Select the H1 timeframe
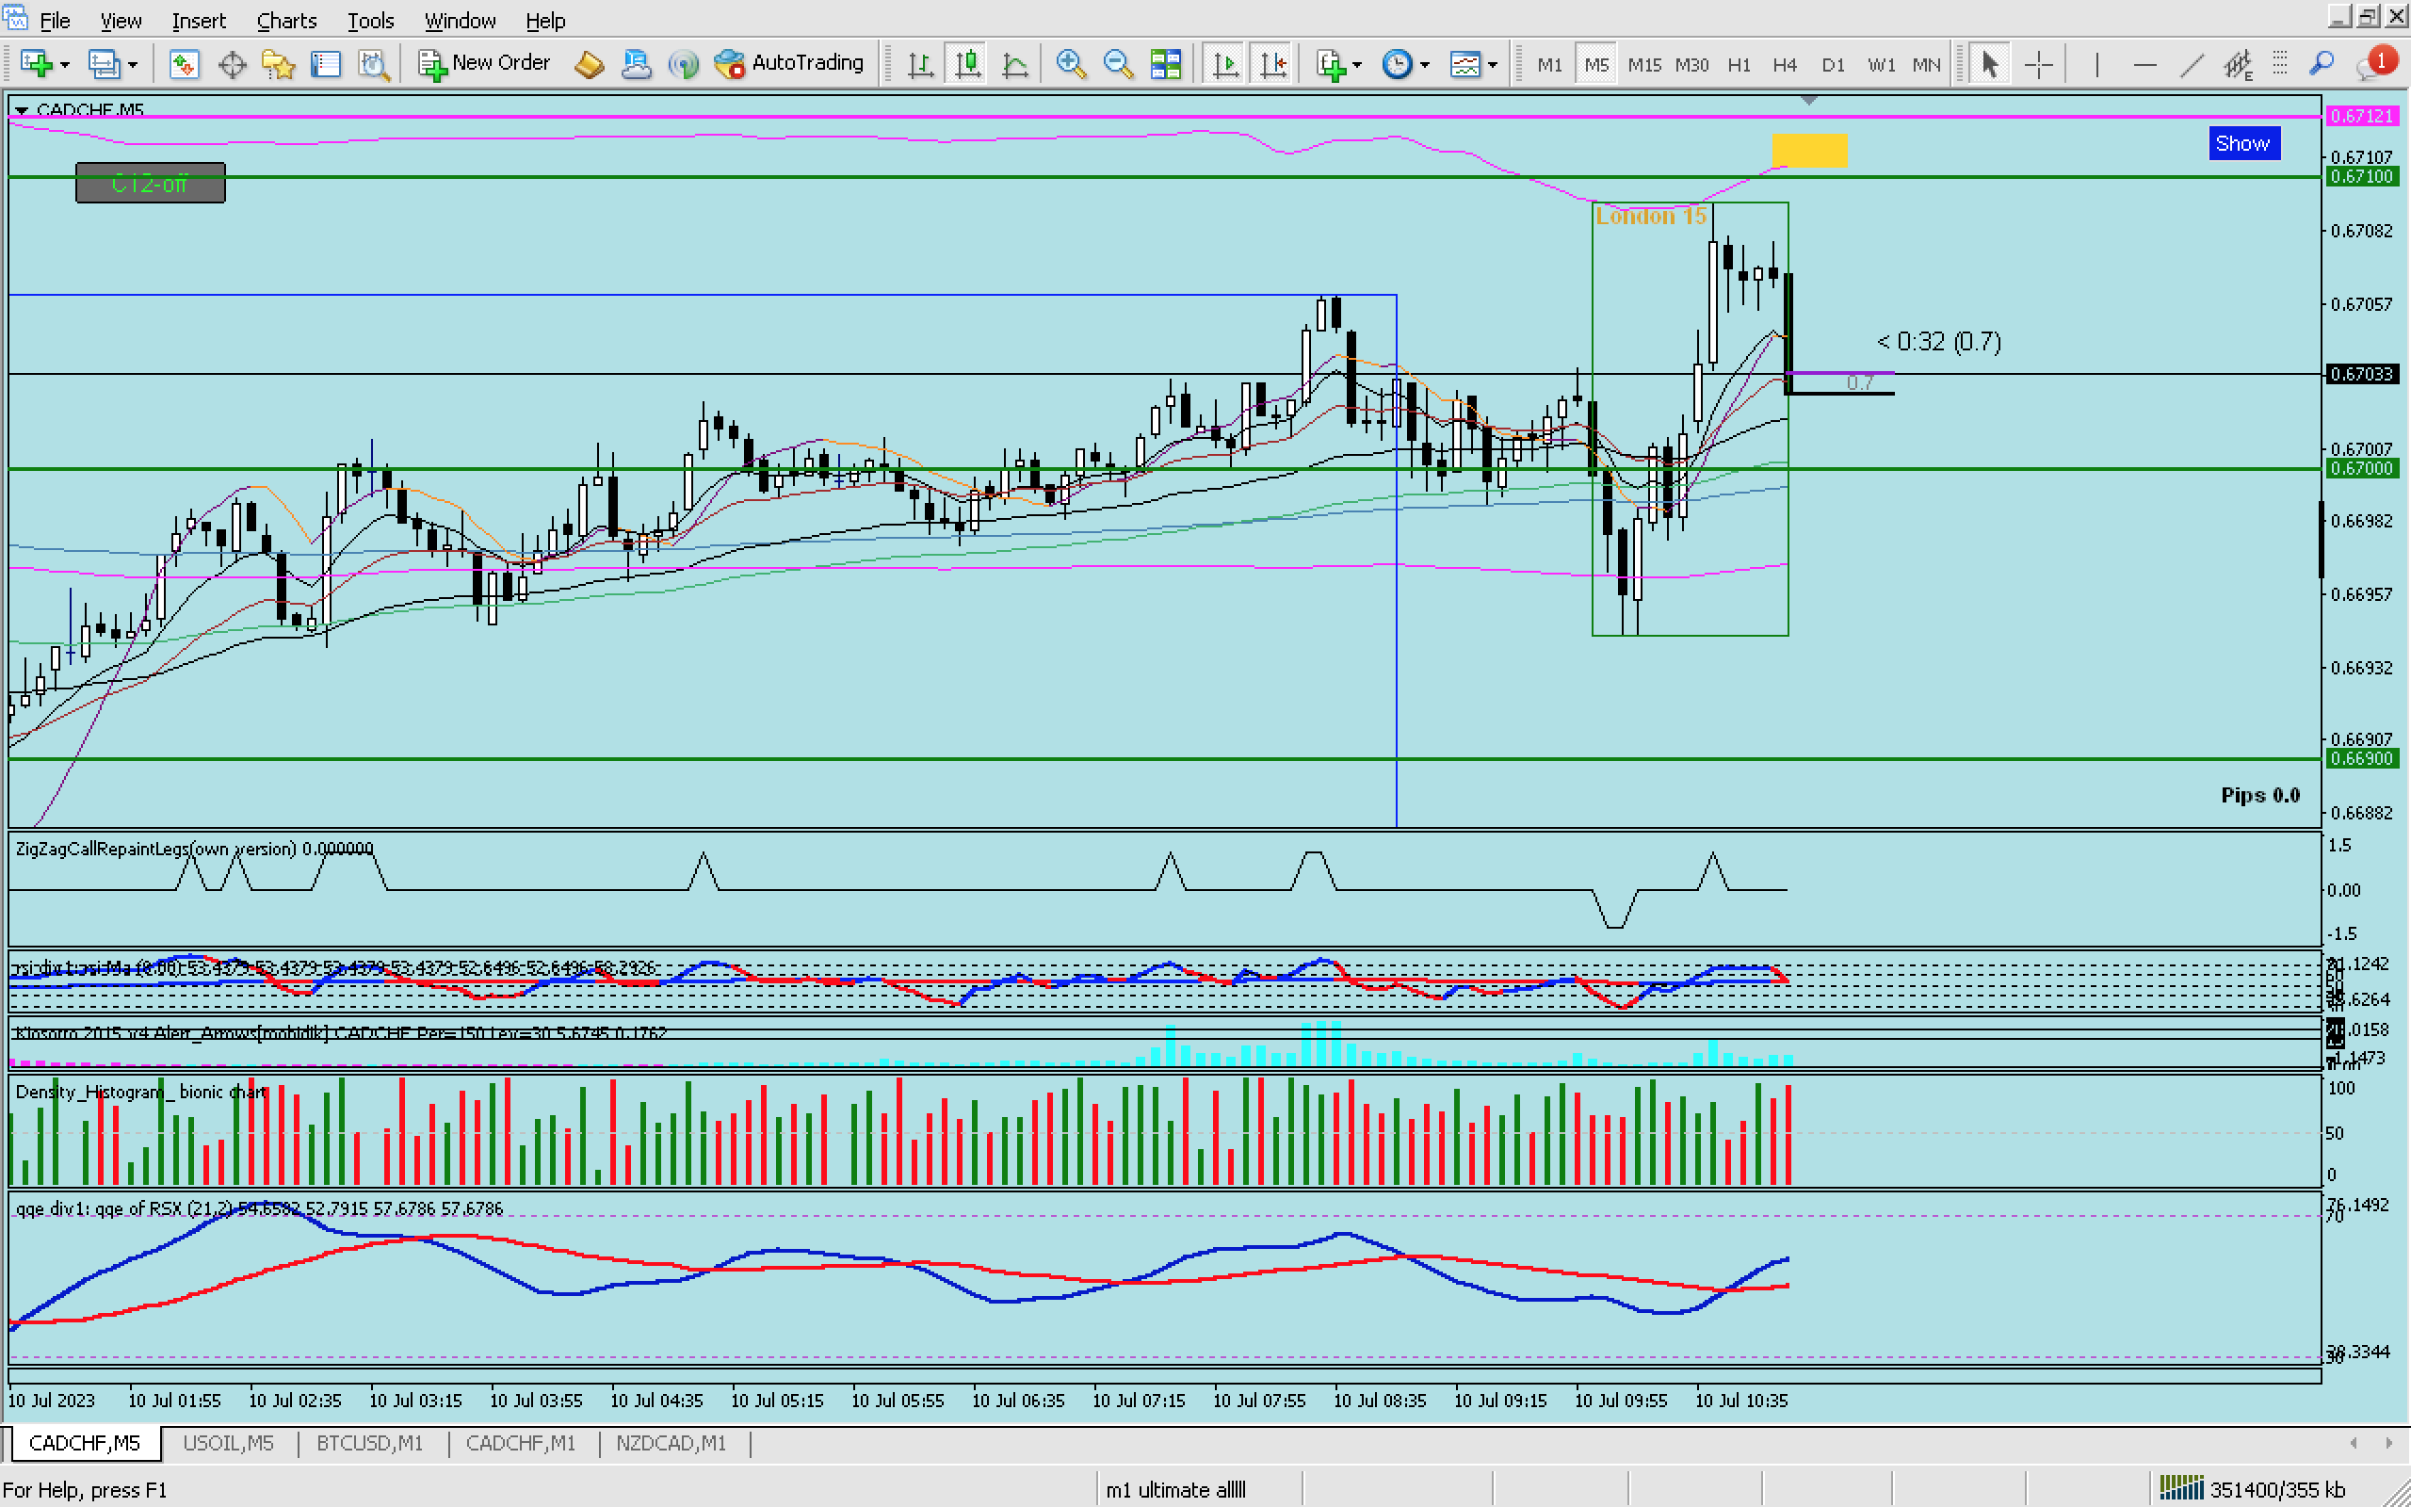Image resolution: width=2411 pixels, height=1507 pixels. tap(1739, 65)
